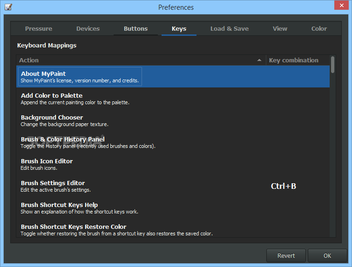Select the Add Color to Palette action

pyautogui.click(x=173, y=99)
